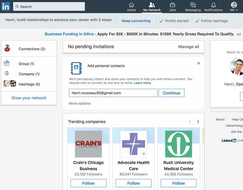Screen dimensions: 243x190
Task: Show previous trending companies
Action: pyautogui.click(x=190, y=121)
